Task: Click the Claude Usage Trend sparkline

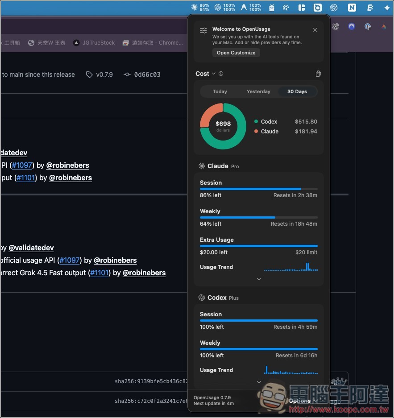Action: tap(290, 267)
